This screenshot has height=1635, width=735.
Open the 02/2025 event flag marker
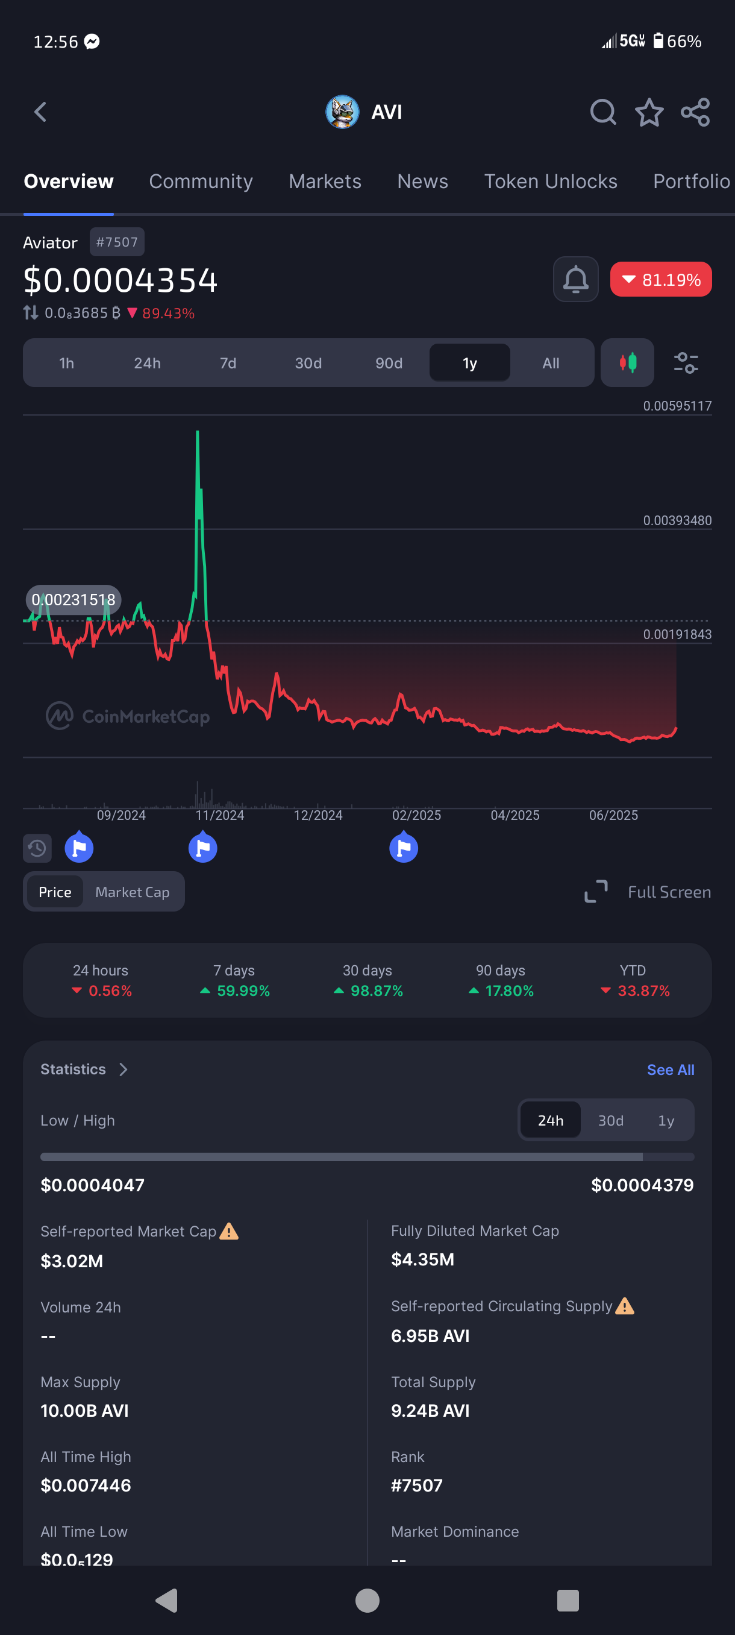click(403, 846)
